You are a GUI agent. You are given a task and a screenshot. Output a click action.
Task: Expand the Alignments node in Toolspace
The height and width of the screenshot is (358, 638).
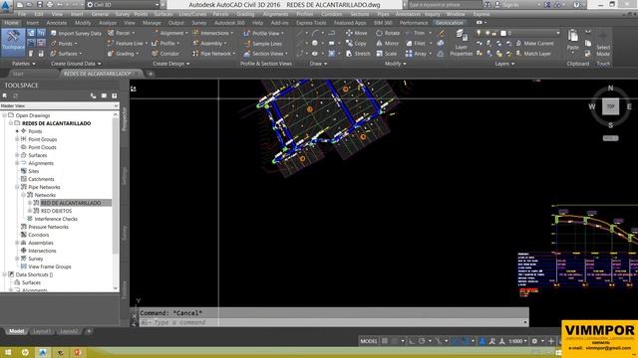pos(17,163)
